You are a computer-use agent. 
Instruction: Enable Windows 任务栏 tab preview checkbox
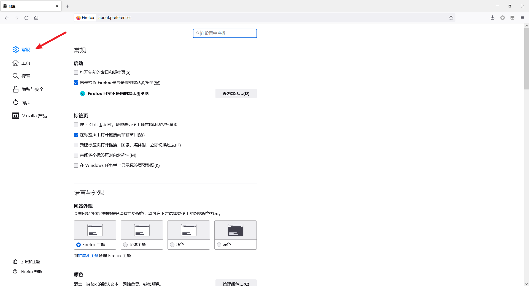(76, 165)
